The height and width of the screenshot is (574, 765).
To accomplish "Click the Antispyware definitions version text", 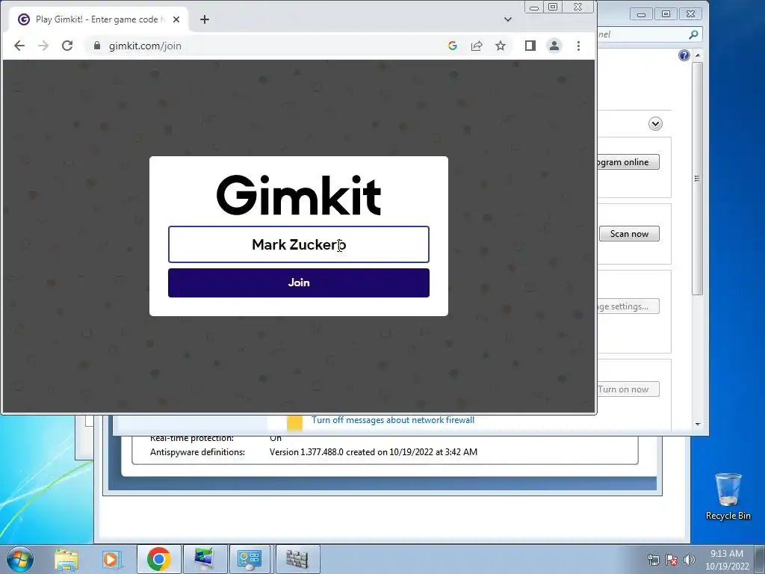I will [374, 452].
